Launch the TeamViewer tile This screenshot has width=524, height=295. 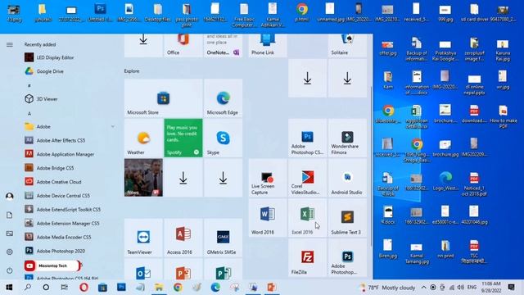click(143, 238)
